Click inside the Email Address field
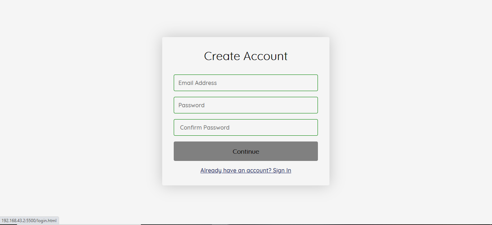Viewport: 492px width, 225px height. tap(245, 83)
